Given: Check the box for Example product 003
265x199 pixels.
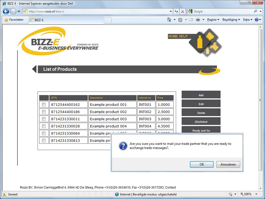Looking at the screenshot, I should [44, 119].
